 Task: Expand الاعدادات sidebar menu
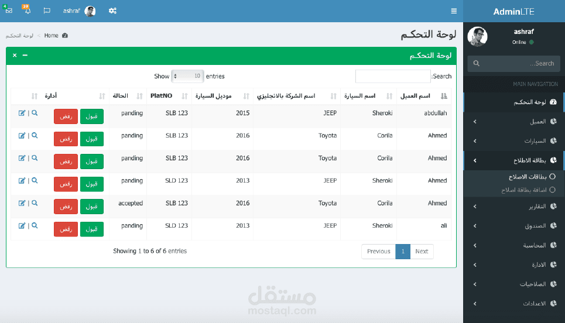click(514, 304)
